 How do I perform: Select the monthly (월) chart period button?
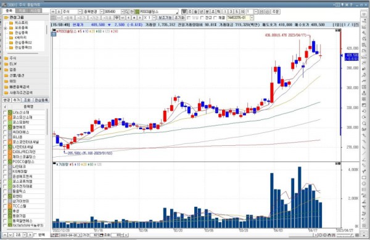[x=195, y=12]
